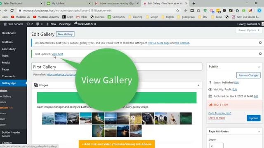Image resolution: width=264 pixels, height=148 pixels.
Task: Click Move to Trash link
Action: [x=217, y=118]
